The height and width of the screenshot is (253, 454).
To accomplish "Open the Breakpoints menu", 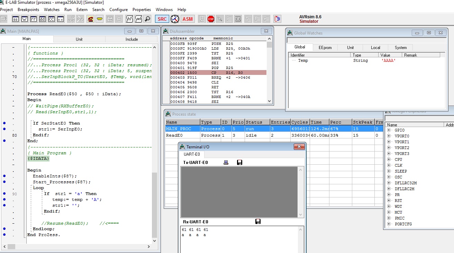I will (29, 10).
